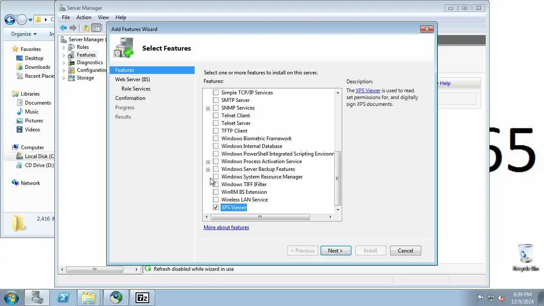544x306 pixels.
Task: Click Server Manager toolbar back arrow
Action: (63, 28)
